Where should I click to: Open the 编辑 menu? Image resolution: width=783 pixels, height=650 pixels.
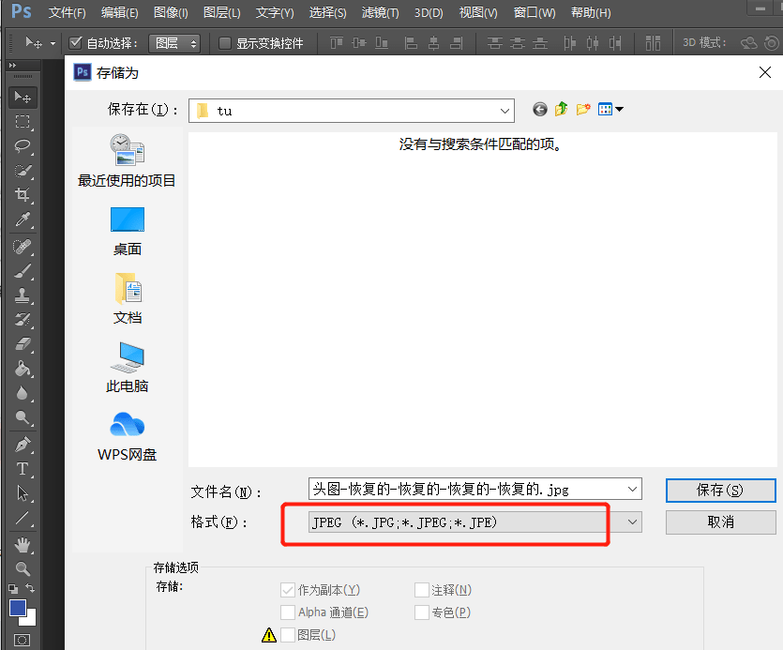click(x=119, y=12)
